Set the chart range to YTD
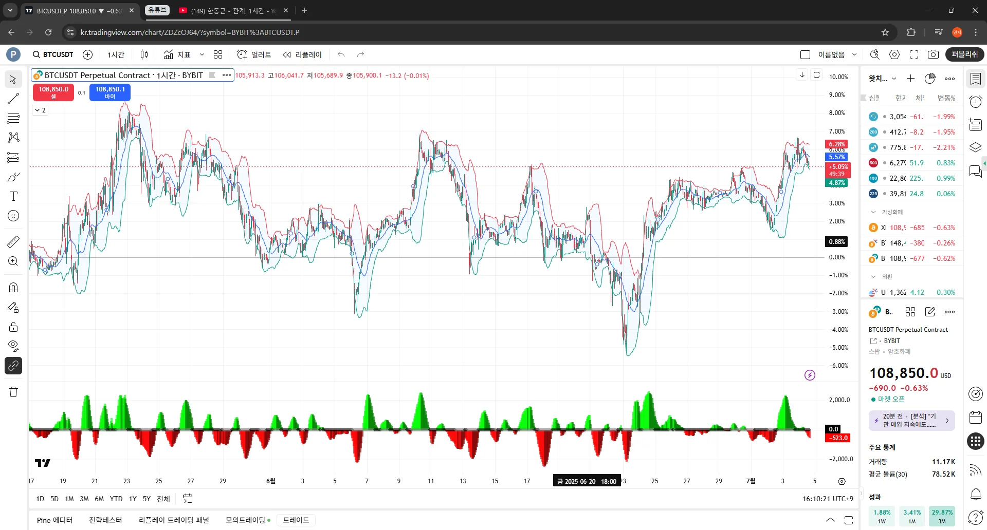 pos(116,499)
